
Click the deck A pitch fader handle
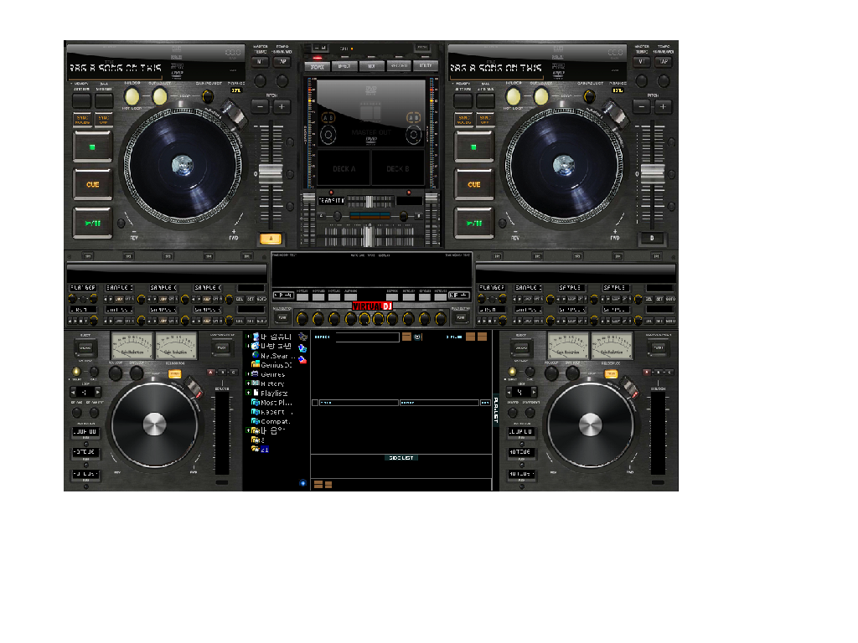point(271,174)
